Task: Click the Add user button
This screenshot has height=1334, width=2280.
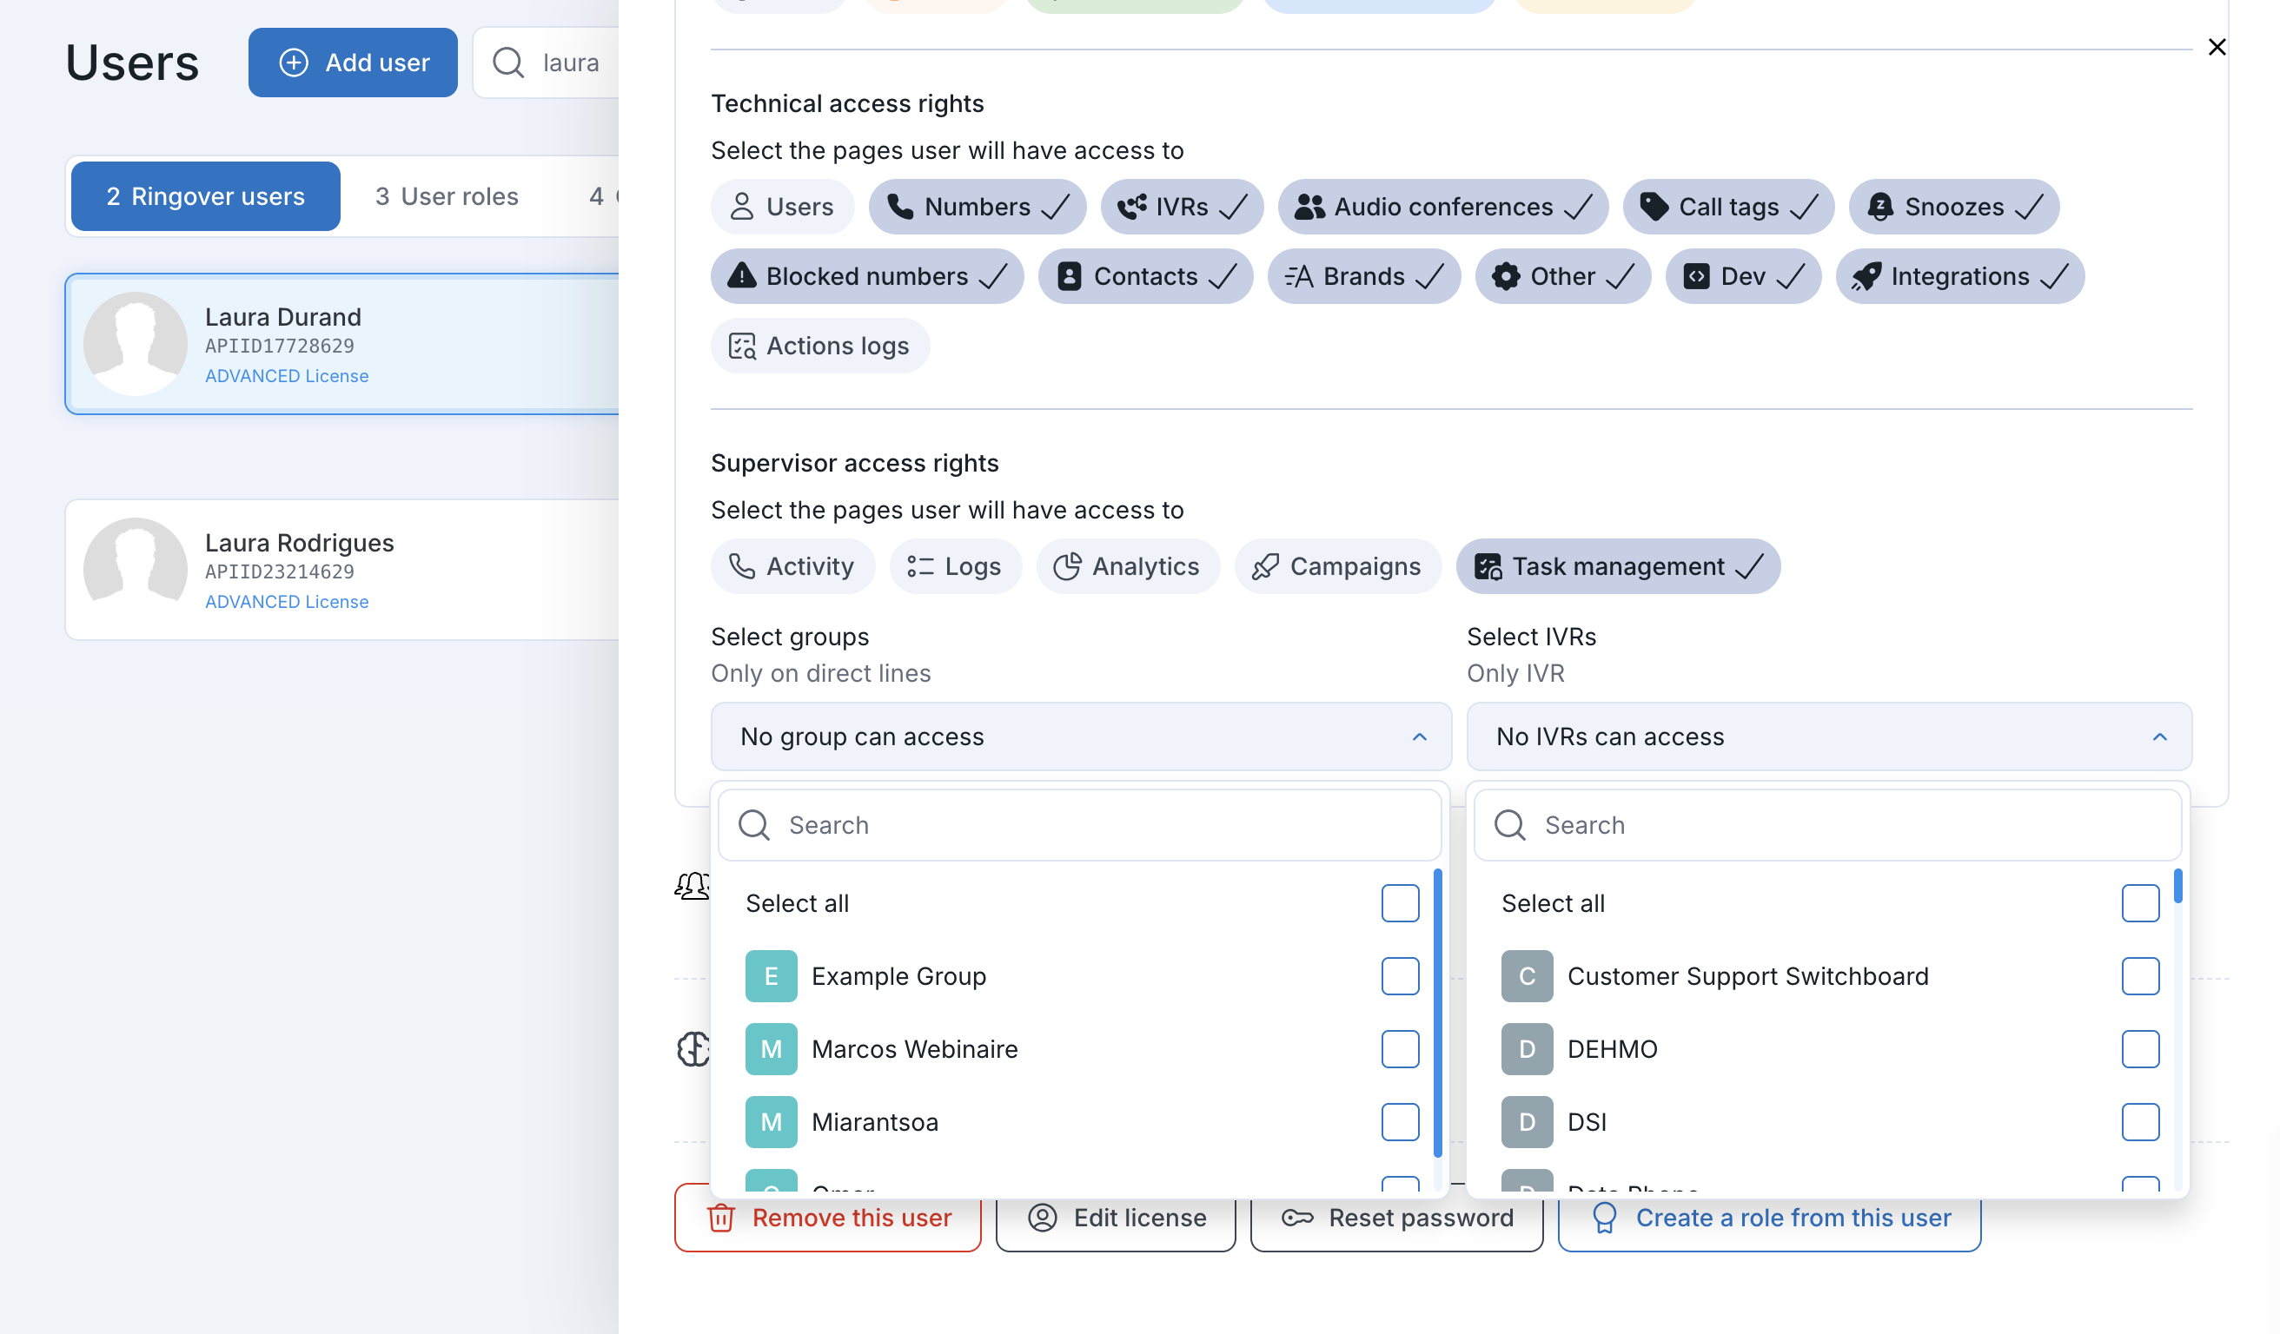Action: (353, 63)
